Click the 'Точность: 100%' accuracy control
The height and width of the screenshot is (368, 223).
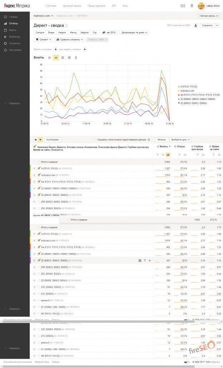click(97, 40)
